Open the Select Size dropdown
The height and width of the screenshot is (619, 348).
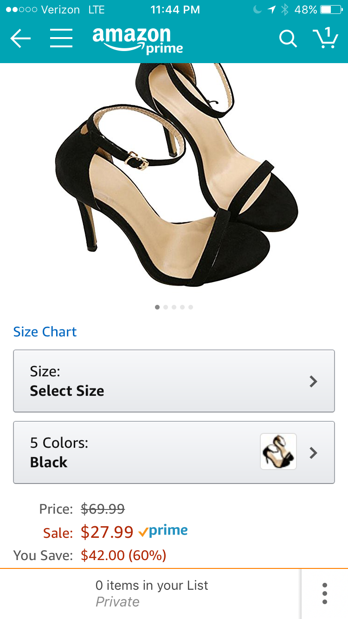[174, 381]
